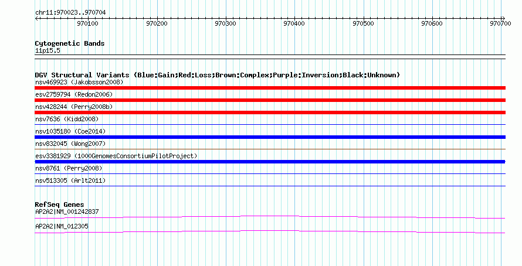Open variant nsv7636 (Kidd2008) label
The image size is (522, 266).
67,119
